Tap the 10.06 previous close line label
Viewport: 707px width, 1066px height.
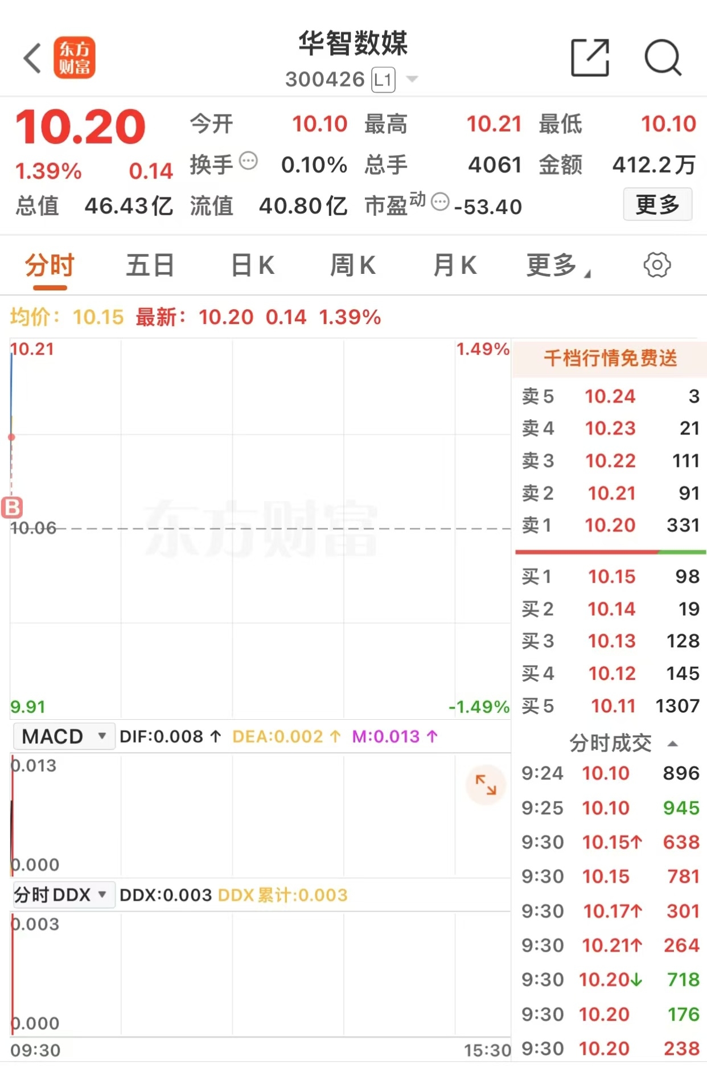[33, 528]
